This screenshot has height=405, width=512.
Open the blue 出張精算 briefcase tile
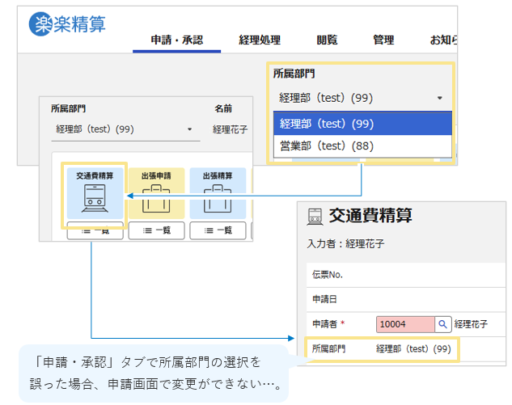click(218, 193)
